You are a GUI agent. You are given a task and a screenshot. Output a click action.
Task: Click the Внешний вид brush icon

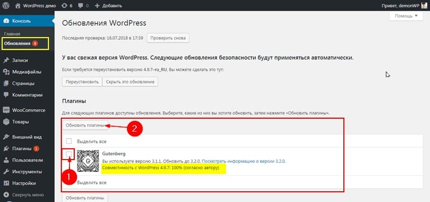point(6,137)
